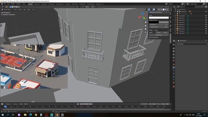Open the Window menu
The width and height of the screenshot is (208, 117).
click(19, 4)
